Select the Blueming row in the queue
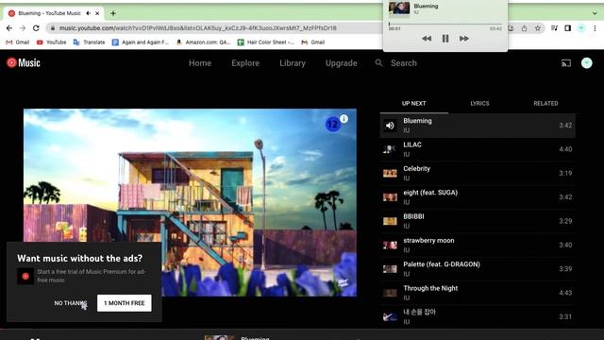Image resolution: width=604 pixels, height=340 pixels. coord(478,126)
